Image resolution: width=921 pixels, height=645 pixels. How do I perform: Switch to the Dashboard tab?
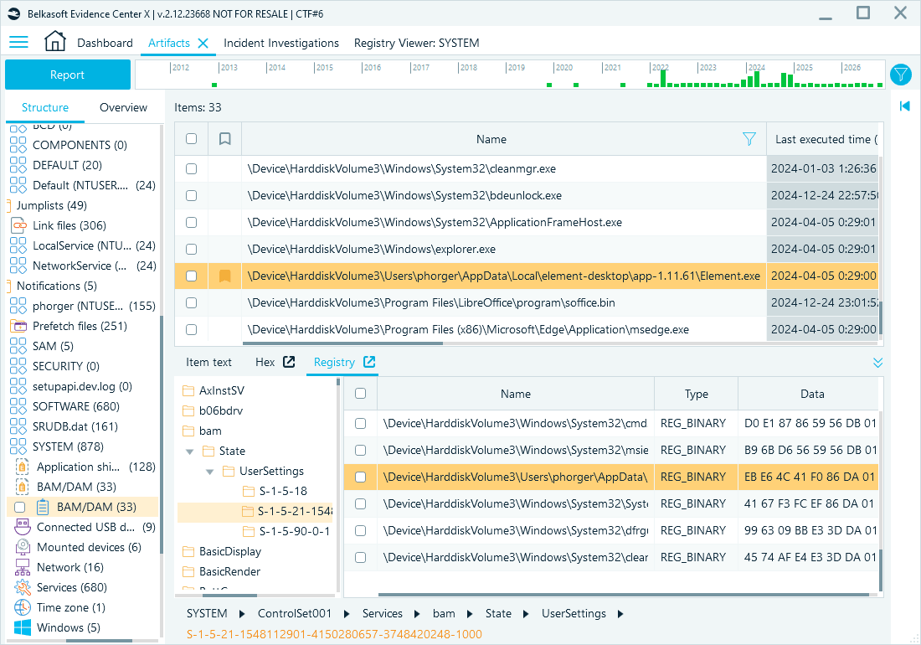pyautogui.click(x=105, y=43)
